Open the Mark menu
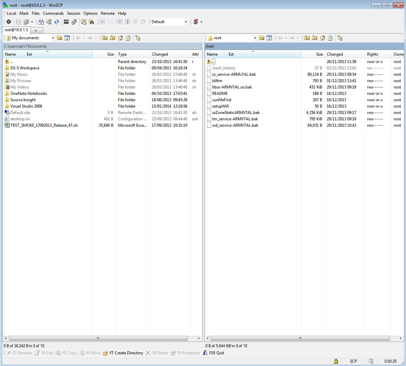The image size is (406, 366). click(24, 13)
